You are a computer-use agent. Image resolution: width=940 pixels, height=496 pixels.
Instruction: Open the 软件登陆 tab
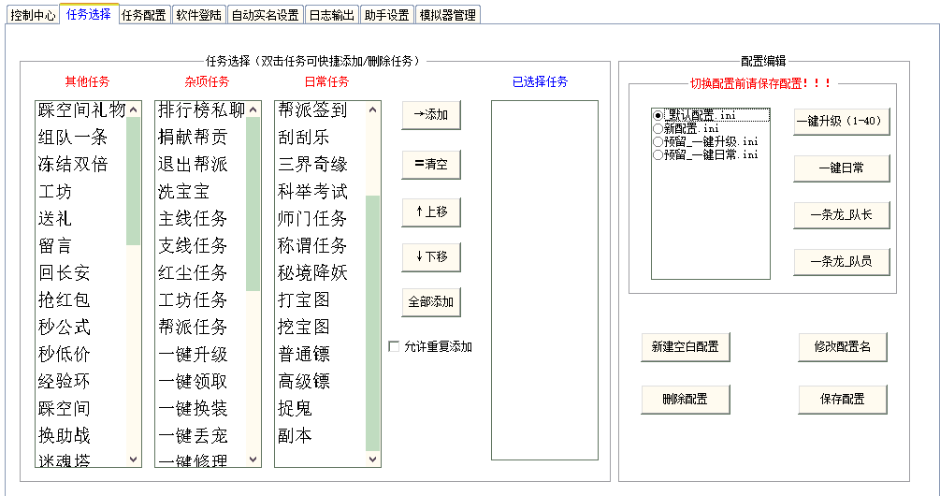click(x=199, y=15)
